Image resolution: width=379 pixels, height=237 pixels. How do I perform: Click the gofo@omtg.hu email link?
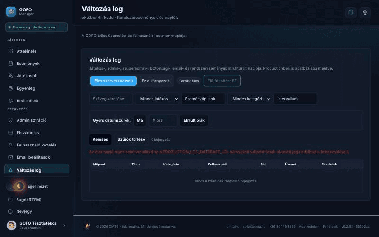pyautogui.click(x=254, y=227)
